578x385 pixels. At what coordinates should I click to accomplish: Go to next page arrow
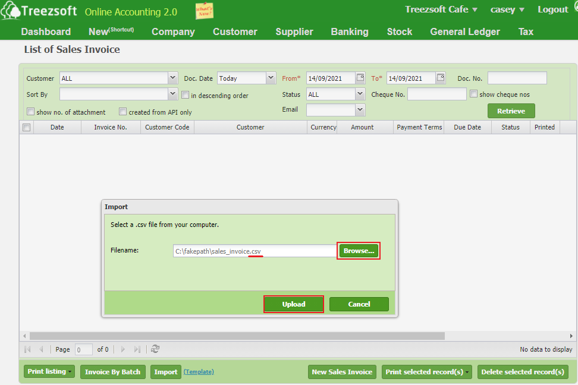tap(123, 349)
